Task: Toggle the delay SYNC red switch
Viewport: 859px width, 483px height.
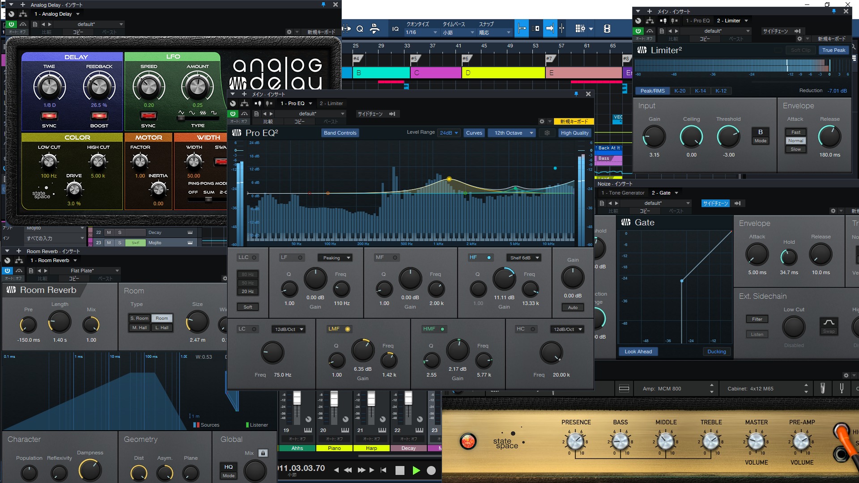Action: click(49, 116)
